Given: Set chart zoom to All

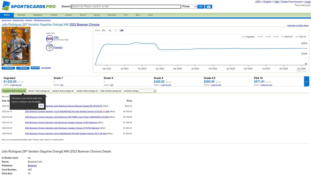Looking at the screenshot, I should [x=122, y=30].
